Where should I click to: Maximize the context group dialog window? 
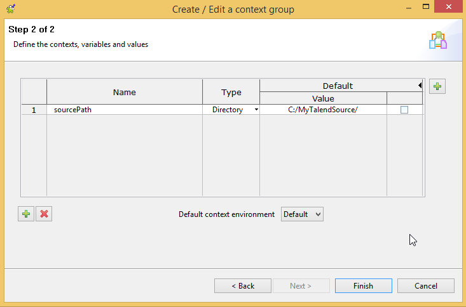coord(426,6)
